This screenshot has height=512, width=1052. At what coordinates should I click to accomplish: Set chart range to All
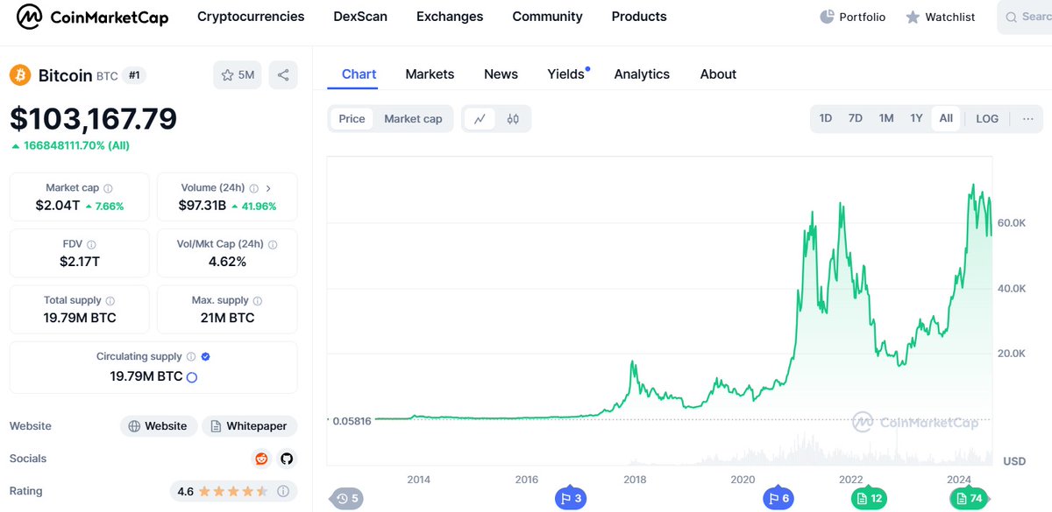tap(946, 118)
